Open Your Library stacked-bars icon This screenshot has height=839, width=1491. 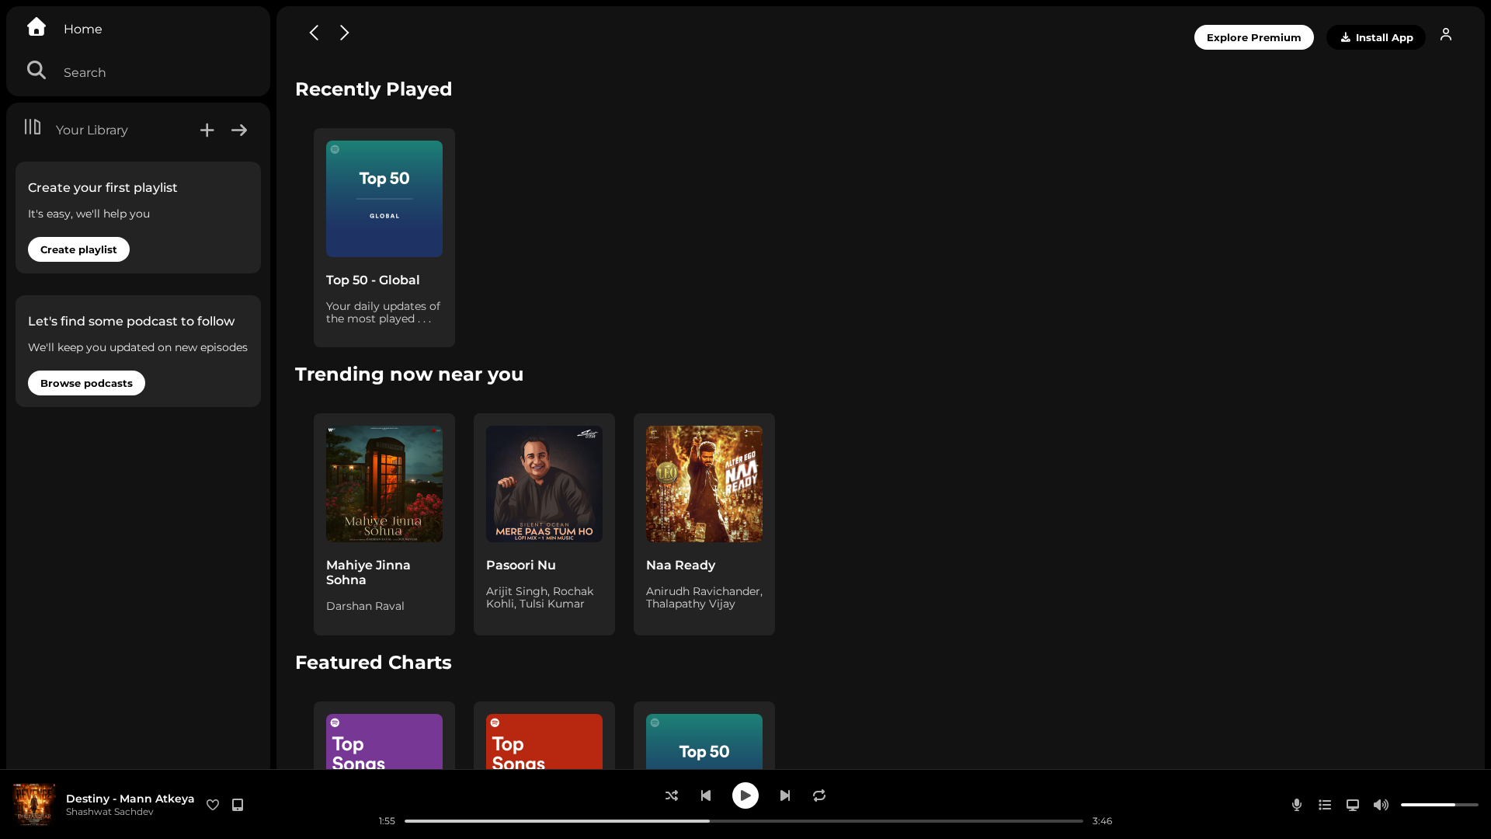tap(33, 127)
